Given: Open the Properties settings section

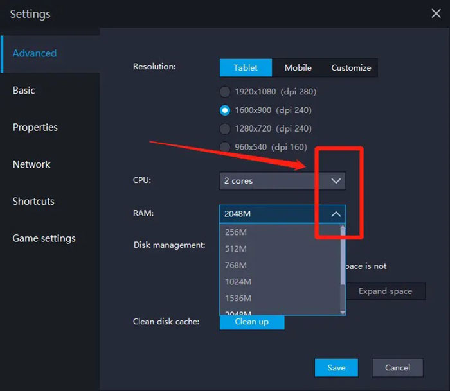Looking at the screenshot, I should click(x=35, y=127).
